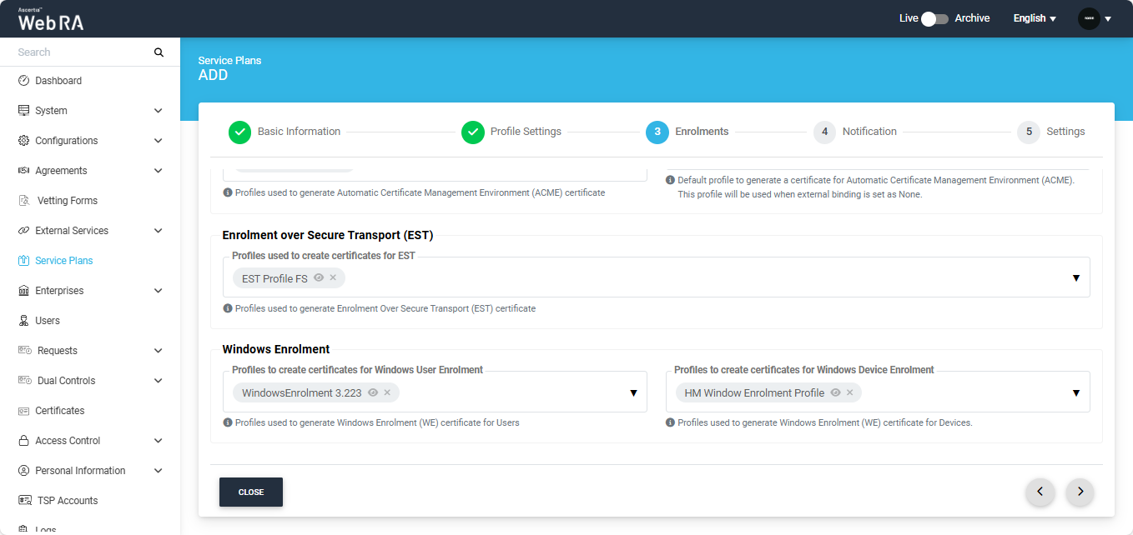Expand the Requests menu chevron

pos(159,351)
